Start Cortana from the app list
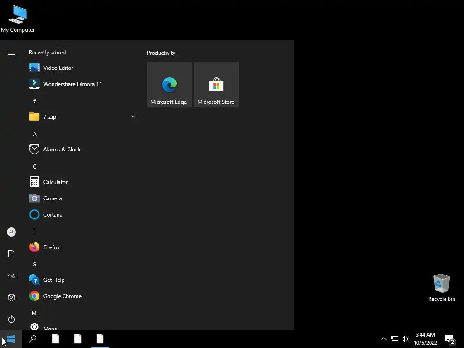464x348 pixels. [x=82, y=214]
